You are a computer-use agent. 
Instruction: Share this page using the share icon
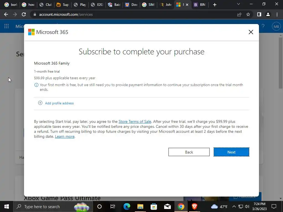tap(239, 14)
